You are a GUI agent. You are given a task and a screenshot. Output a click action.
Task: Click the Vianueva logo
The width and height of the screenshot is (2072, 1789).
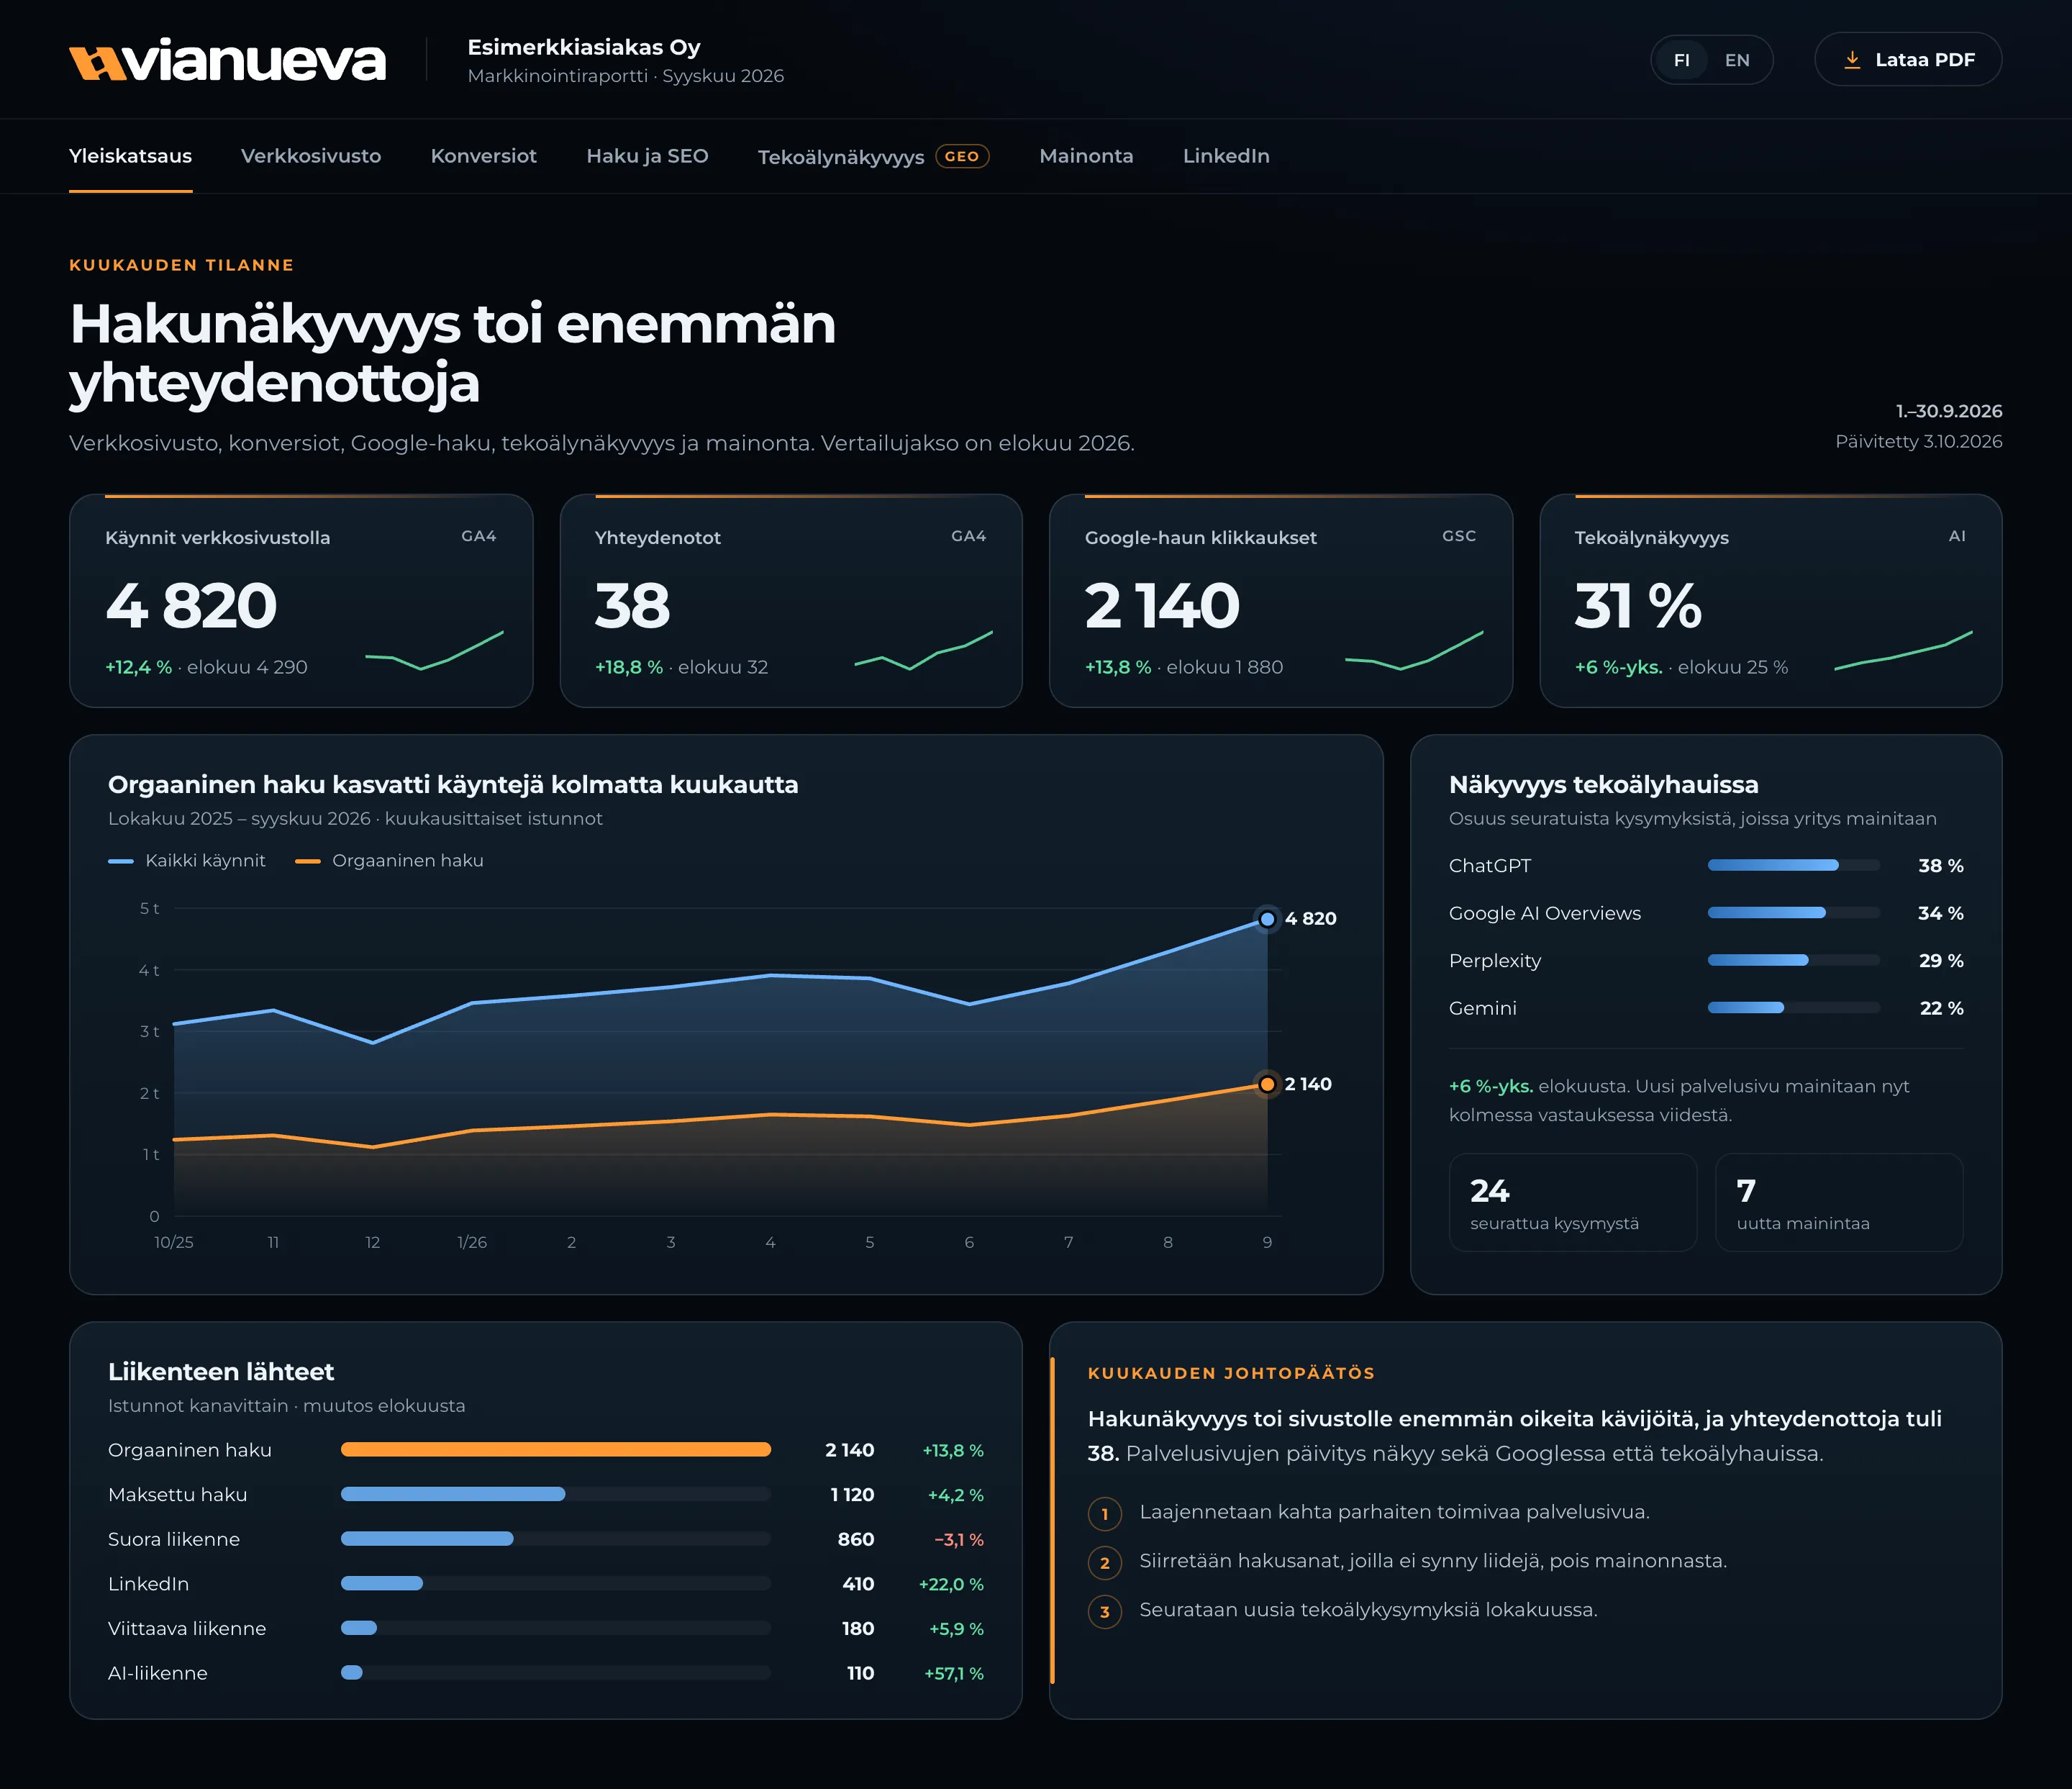(x=227, y=60)
